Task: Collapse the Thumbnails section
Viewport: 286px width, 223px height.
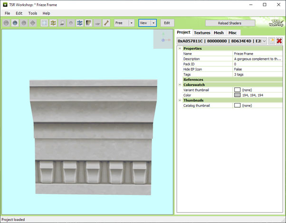Action: click(180, 100)
